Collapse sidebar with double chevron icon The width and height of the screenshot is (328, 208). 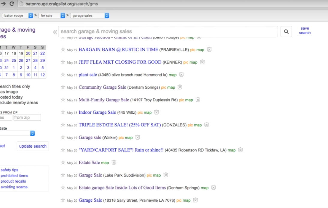coord(55,32)
